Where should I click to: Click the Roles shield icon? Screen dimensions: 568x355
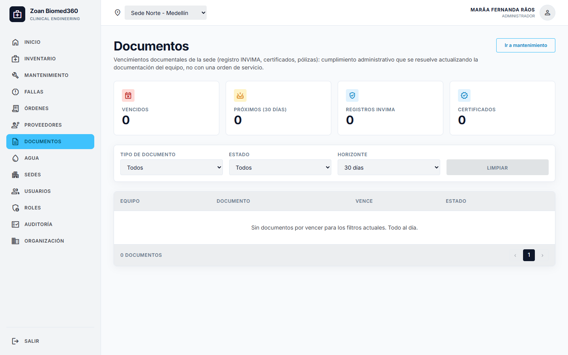[x=15, y=208]
